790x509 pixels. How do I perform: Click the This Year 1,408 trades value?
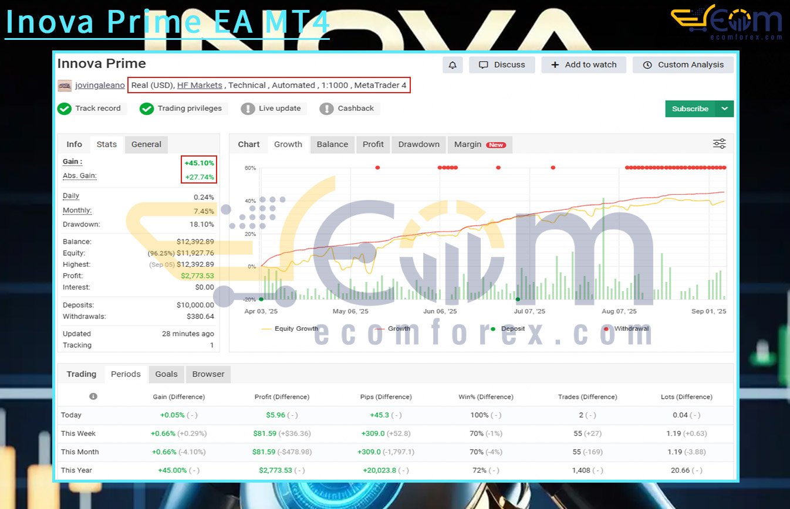click(581, 470)
